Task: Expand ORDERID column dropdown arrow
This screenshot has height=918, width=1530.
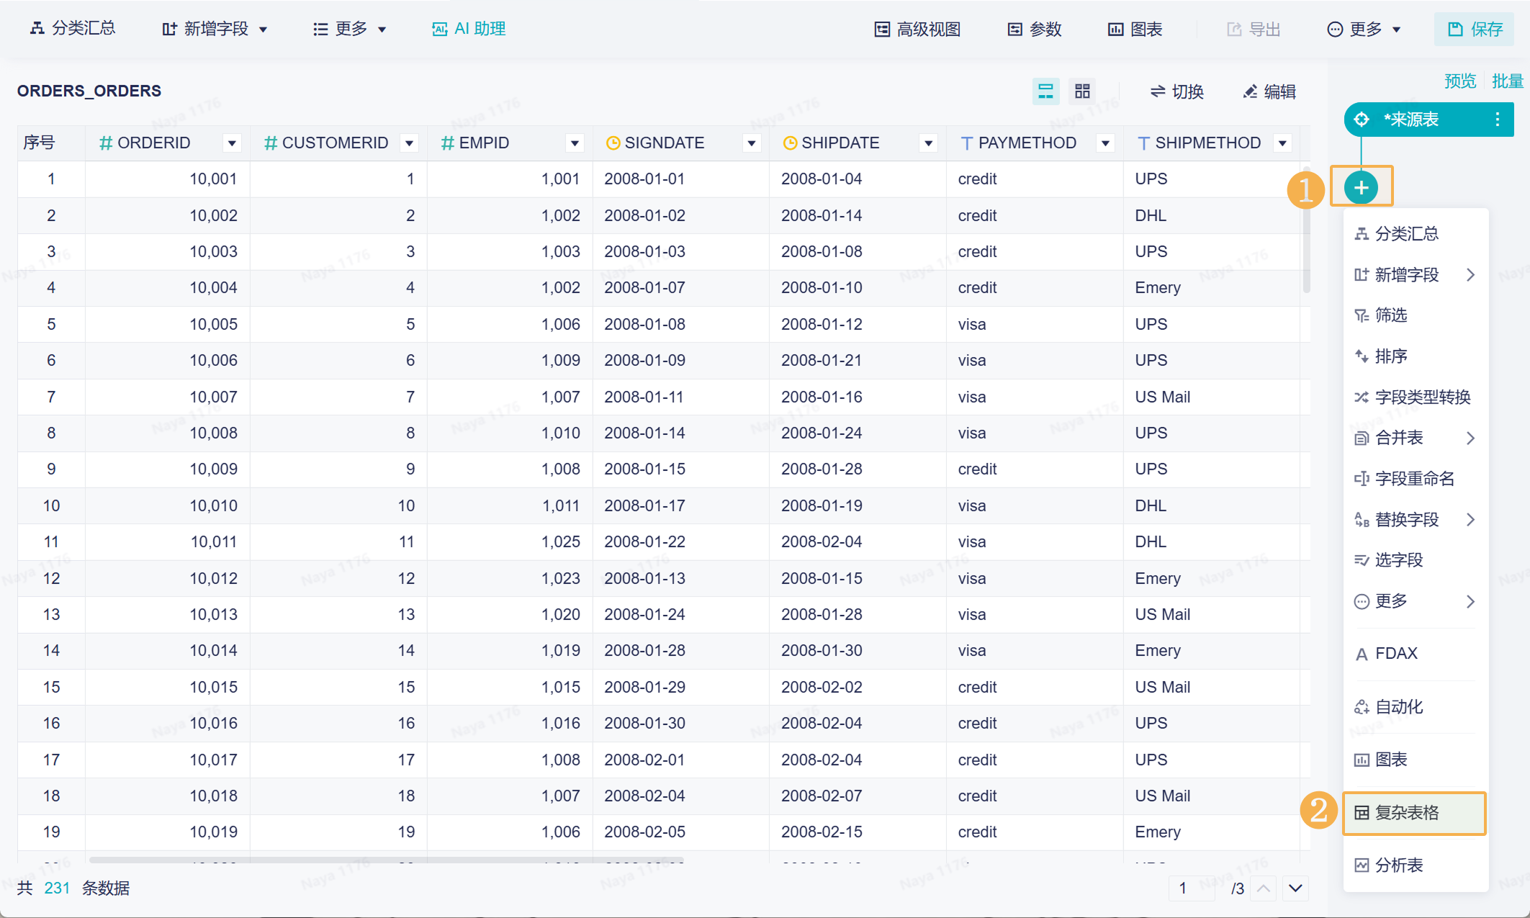Action: pos(232,143)
